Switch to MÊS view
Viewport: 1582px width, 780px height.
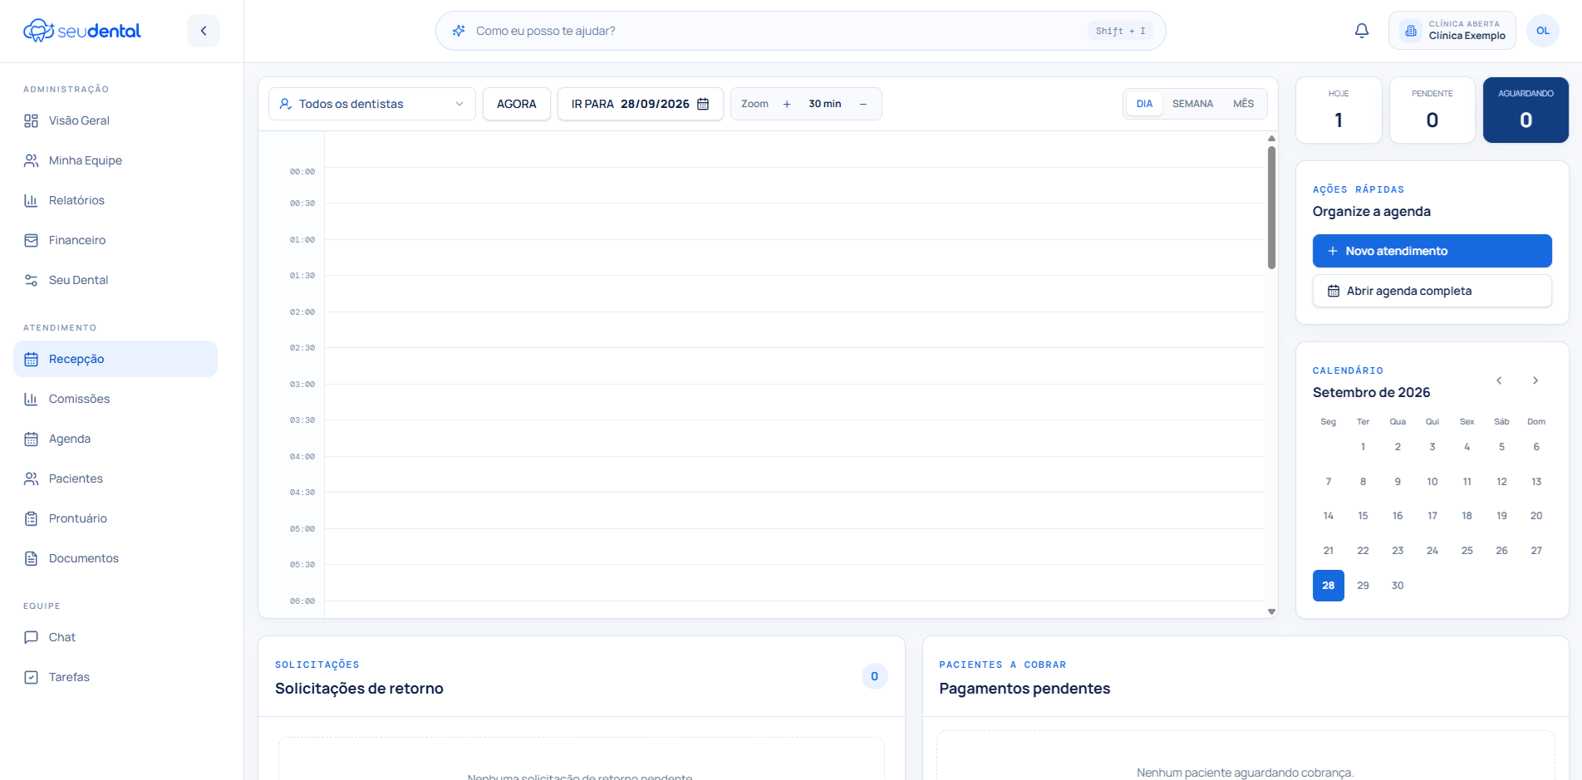pyautogui.click(x=1243, y=104)
